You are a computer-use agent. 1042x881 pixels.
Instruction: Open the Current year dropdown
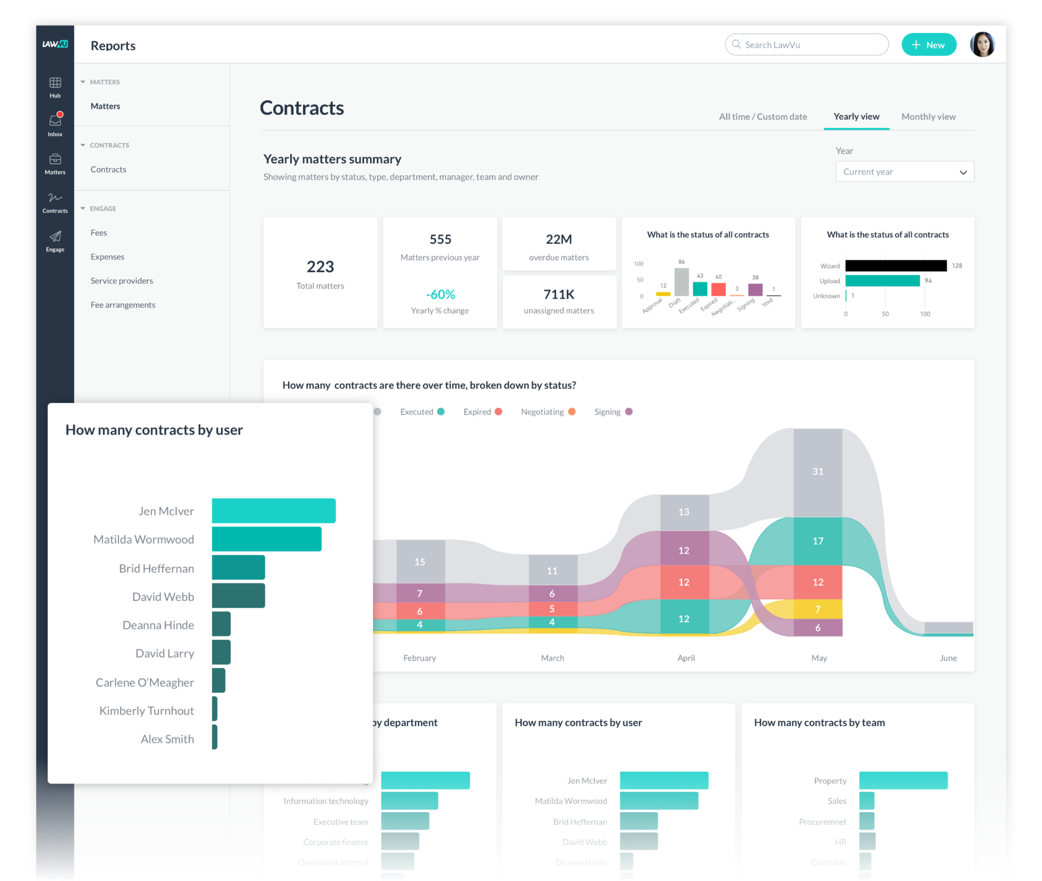pyautogui.click(x=904, y=172)
